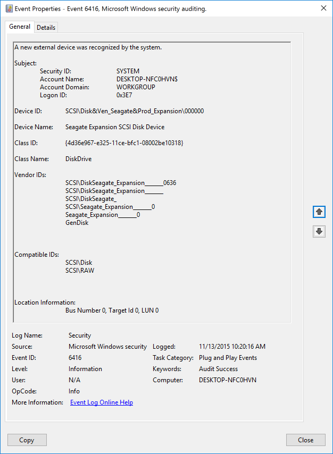Click the next event down arrow
Screen dimensions: 333x454
[x=319, y=231]
